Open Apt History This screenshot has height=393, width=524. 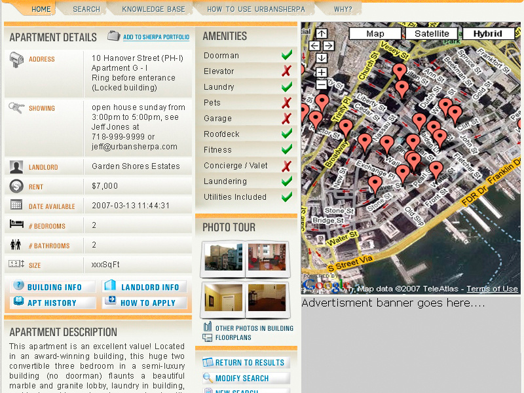pos(54,303)
